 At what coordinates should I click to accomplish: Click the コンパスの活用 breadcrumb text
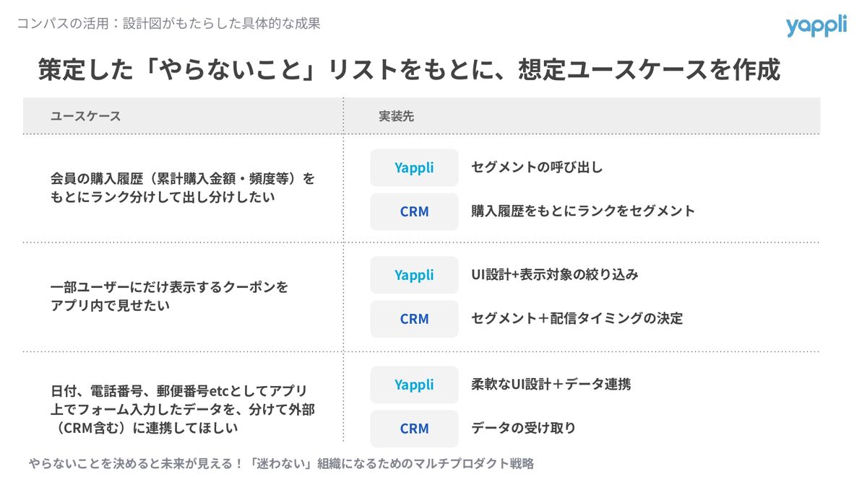pos(168,24)
